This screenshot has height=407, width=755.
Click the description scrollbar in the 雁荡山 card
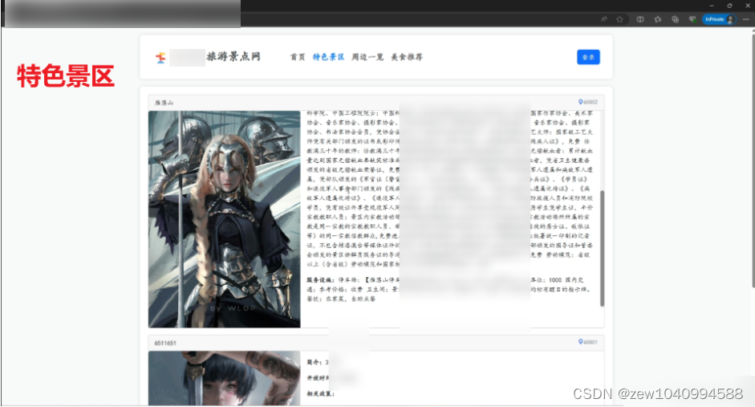(602, 248)
